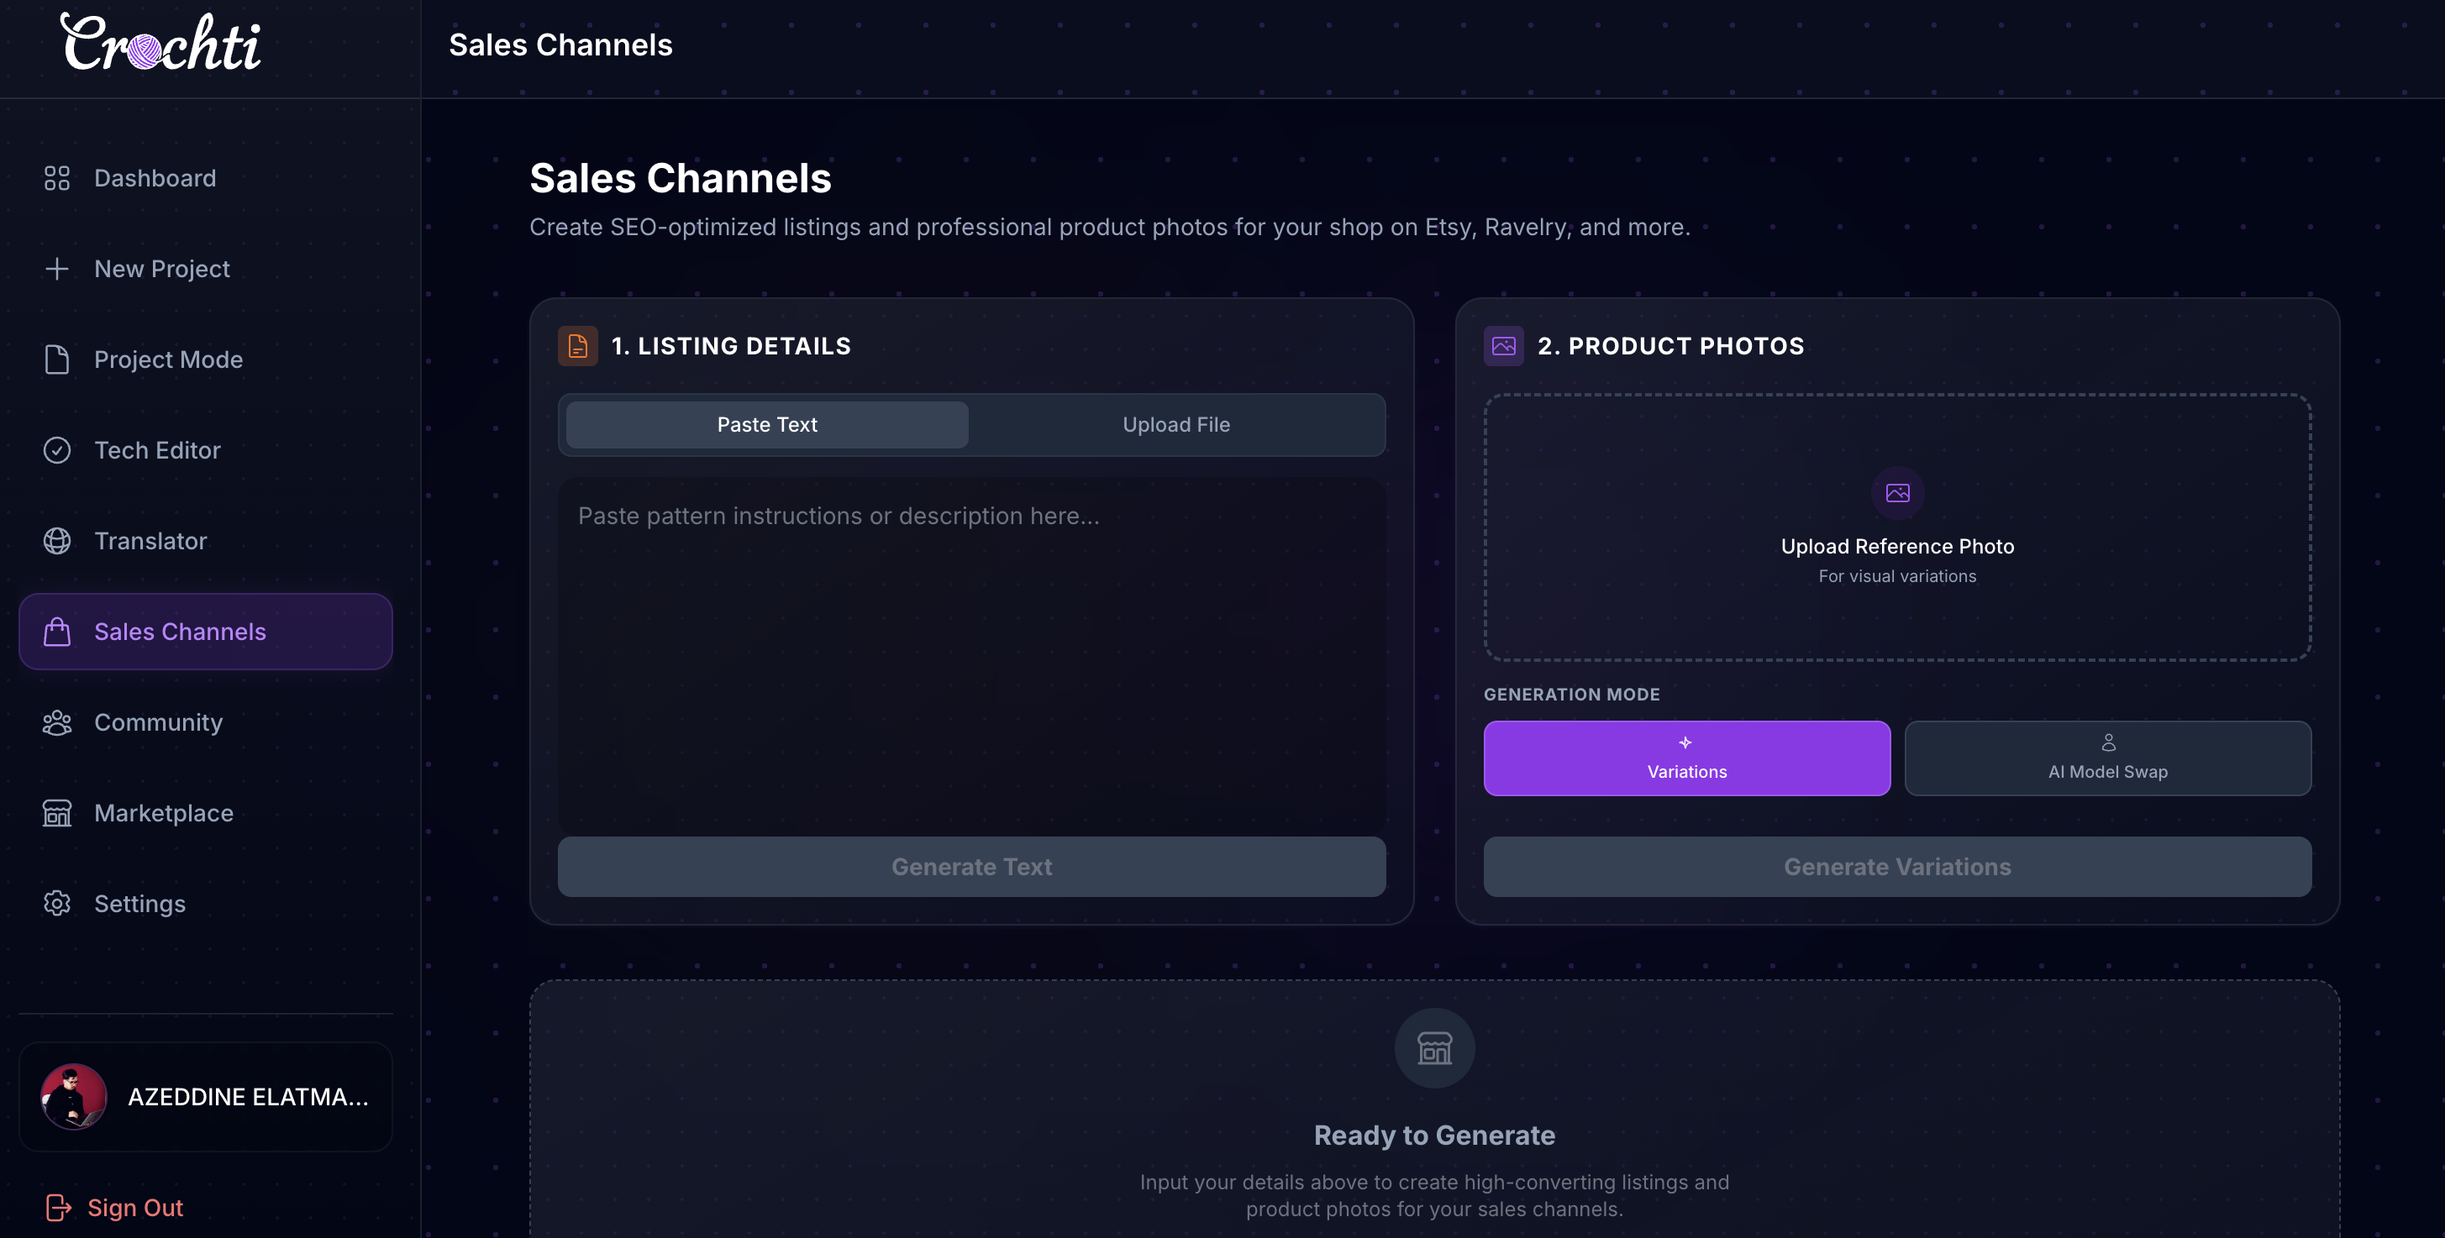Switch to AI Model Swap mode
Screen dimensions: 2445x1238
click(x=2107, y=758)
